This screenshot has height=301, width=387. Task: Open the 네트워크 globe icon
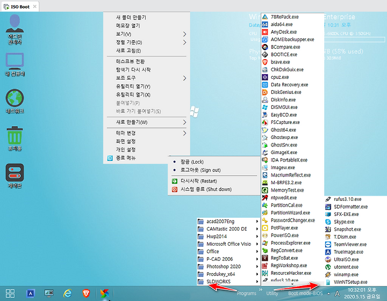click(15, 101)
